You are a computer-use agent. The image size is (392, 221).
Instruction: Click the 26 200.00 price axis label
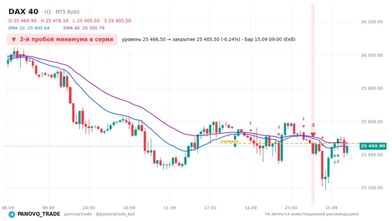pyautogui.click(x=372, y=22)
